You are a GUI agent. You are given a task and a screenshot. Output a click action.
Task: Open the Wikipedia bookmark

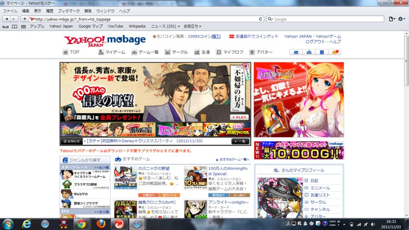137,26
